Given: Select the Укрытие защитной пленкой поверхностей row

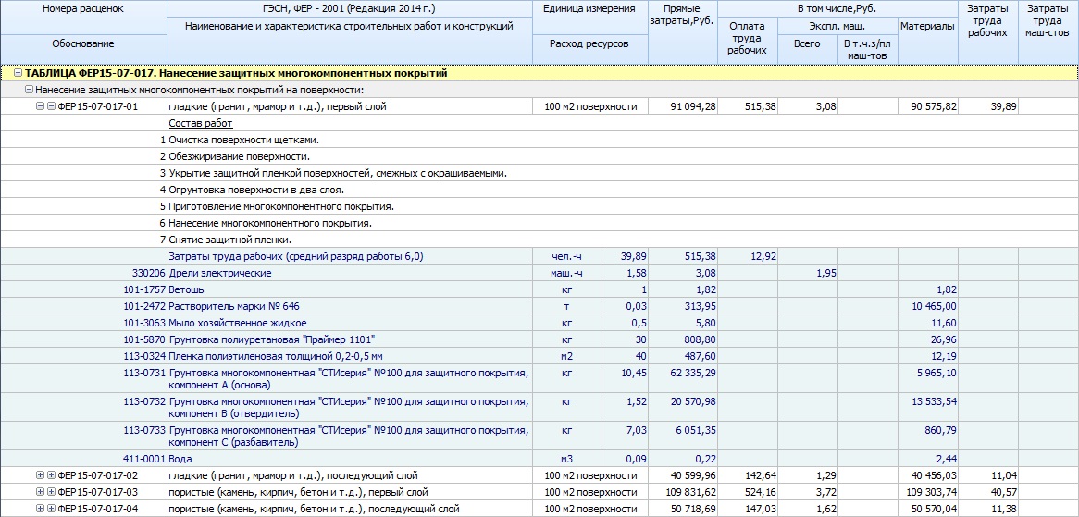Looking at the screenshot, I should [539, 173].
